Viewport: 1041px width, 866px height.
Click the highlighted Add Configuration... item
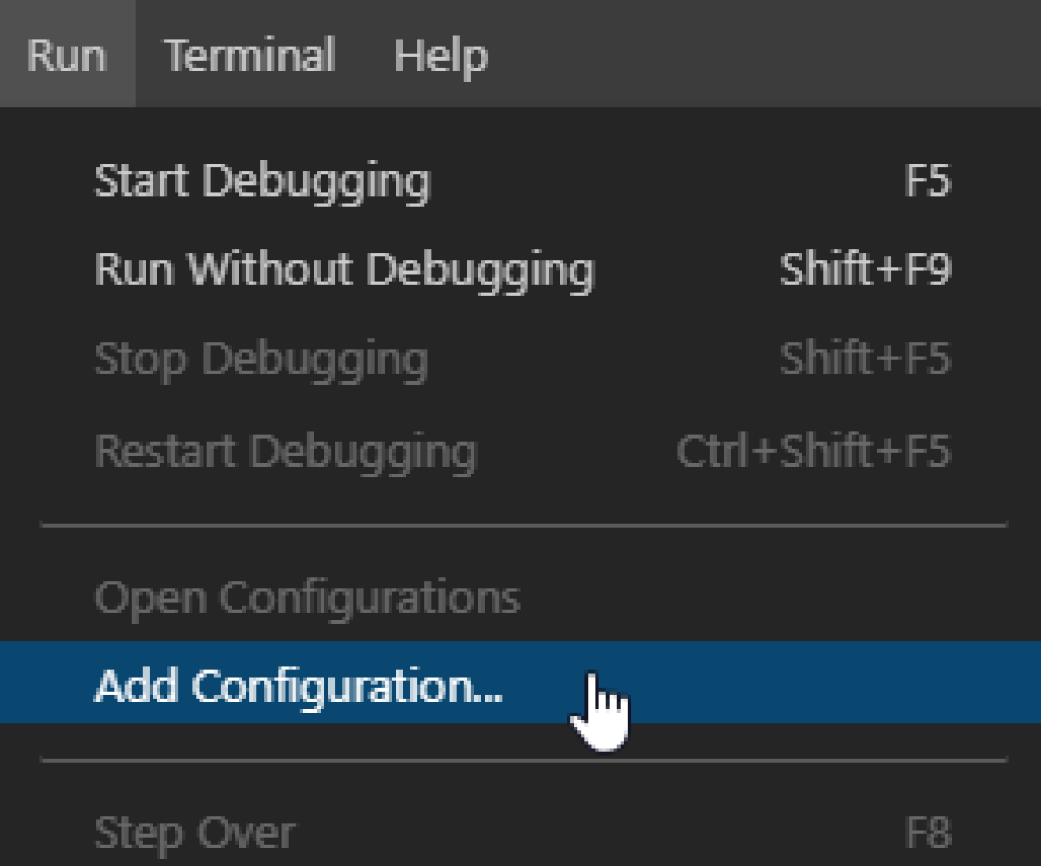520,683
